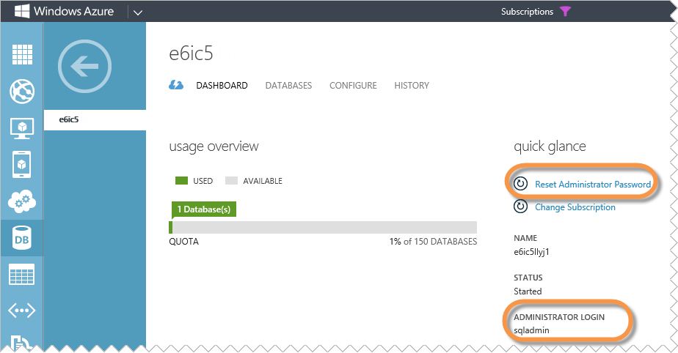This screenshot has height=353, width=678.
Task: Open the Subscriptions menu
Action: tap(527, 12)
